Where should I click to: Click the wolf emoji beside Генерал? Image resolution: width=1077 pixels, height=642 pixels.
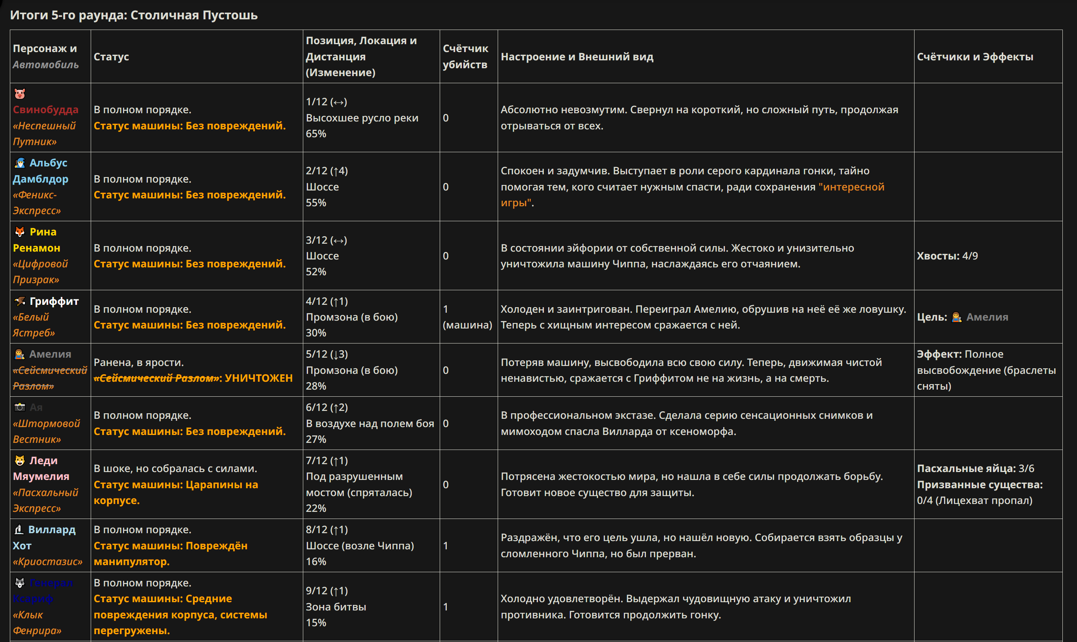click(x=20, y=583)
